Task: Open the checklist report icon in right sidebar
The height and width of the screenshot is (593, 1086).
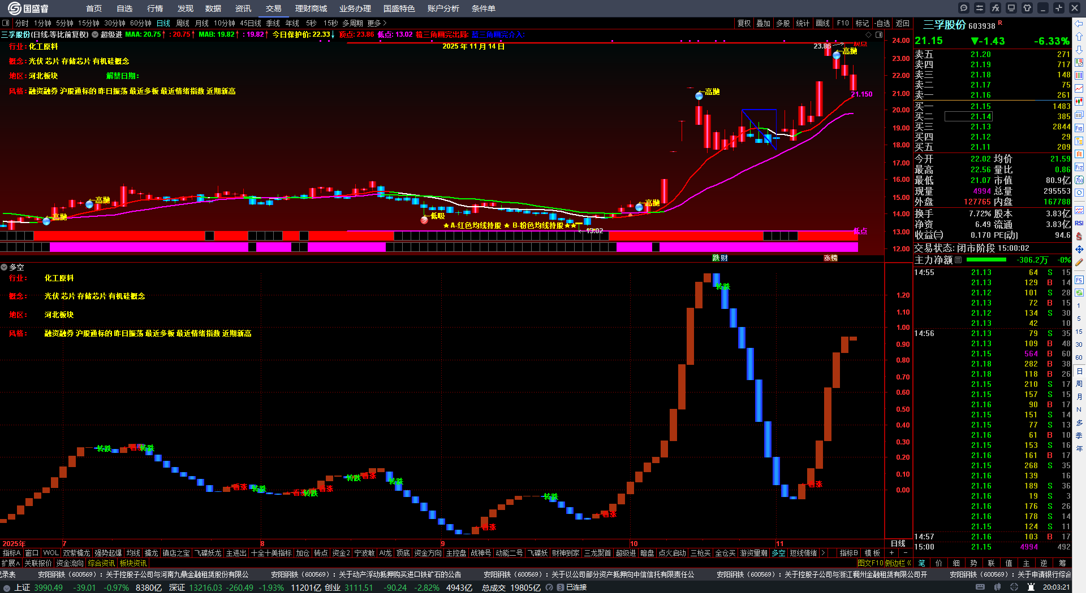Action: [1079, 62]
